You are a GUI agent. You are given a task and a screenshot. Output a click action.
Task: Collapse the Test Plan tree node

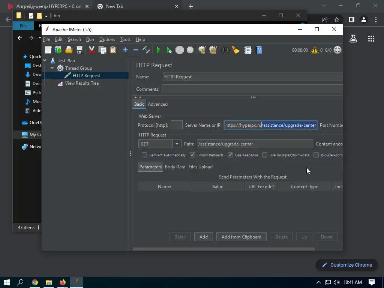click(x=45, y=60)
